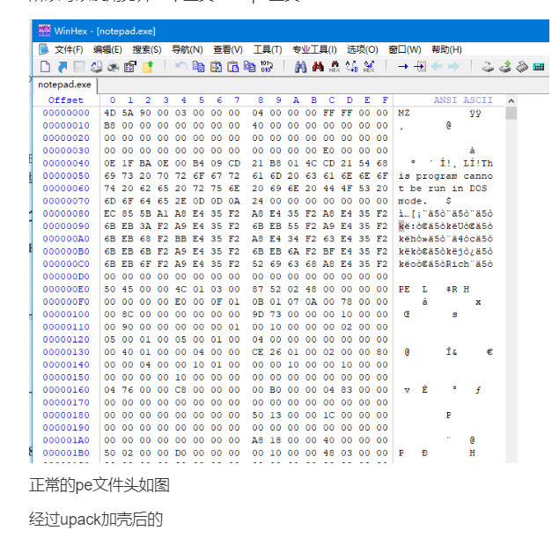
Task: Click the Copy block icon
Action: click(199, 67)
